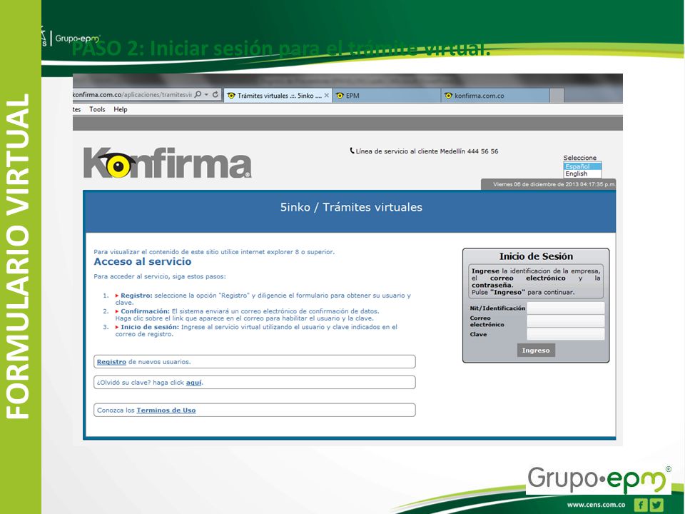Select English in language list
Viewport: 685px width, 514px height.
(x=582, y=173)
